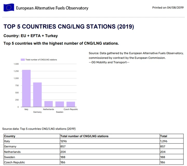Viewport: 187px width, 166px height.
Task: Click the 'Top 5 countries with the highest number' line
Action: click(61, 43)
